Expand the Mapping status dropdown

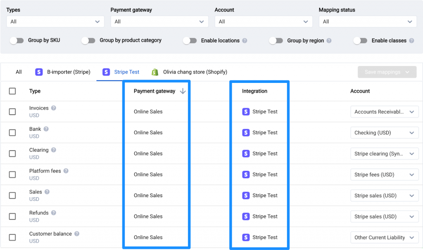368,21
